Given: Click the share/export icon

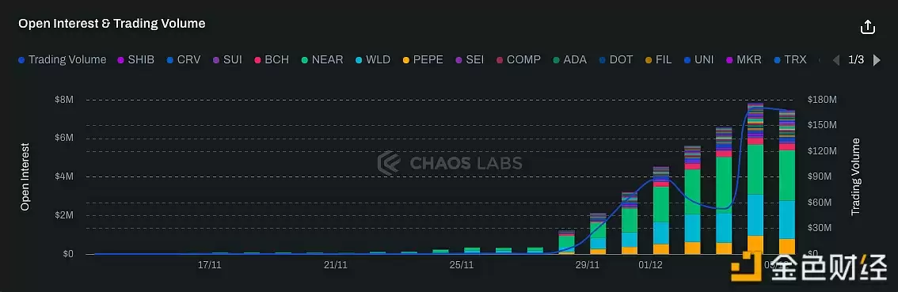Looking at the screenshot, I should [868, 26].
